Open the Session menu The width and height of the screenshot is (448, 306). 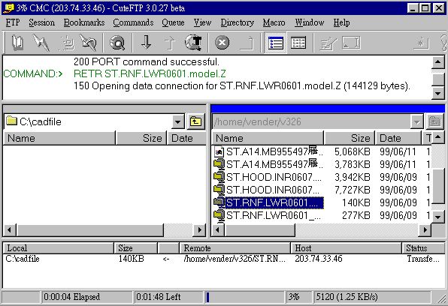tap(41, 22)
